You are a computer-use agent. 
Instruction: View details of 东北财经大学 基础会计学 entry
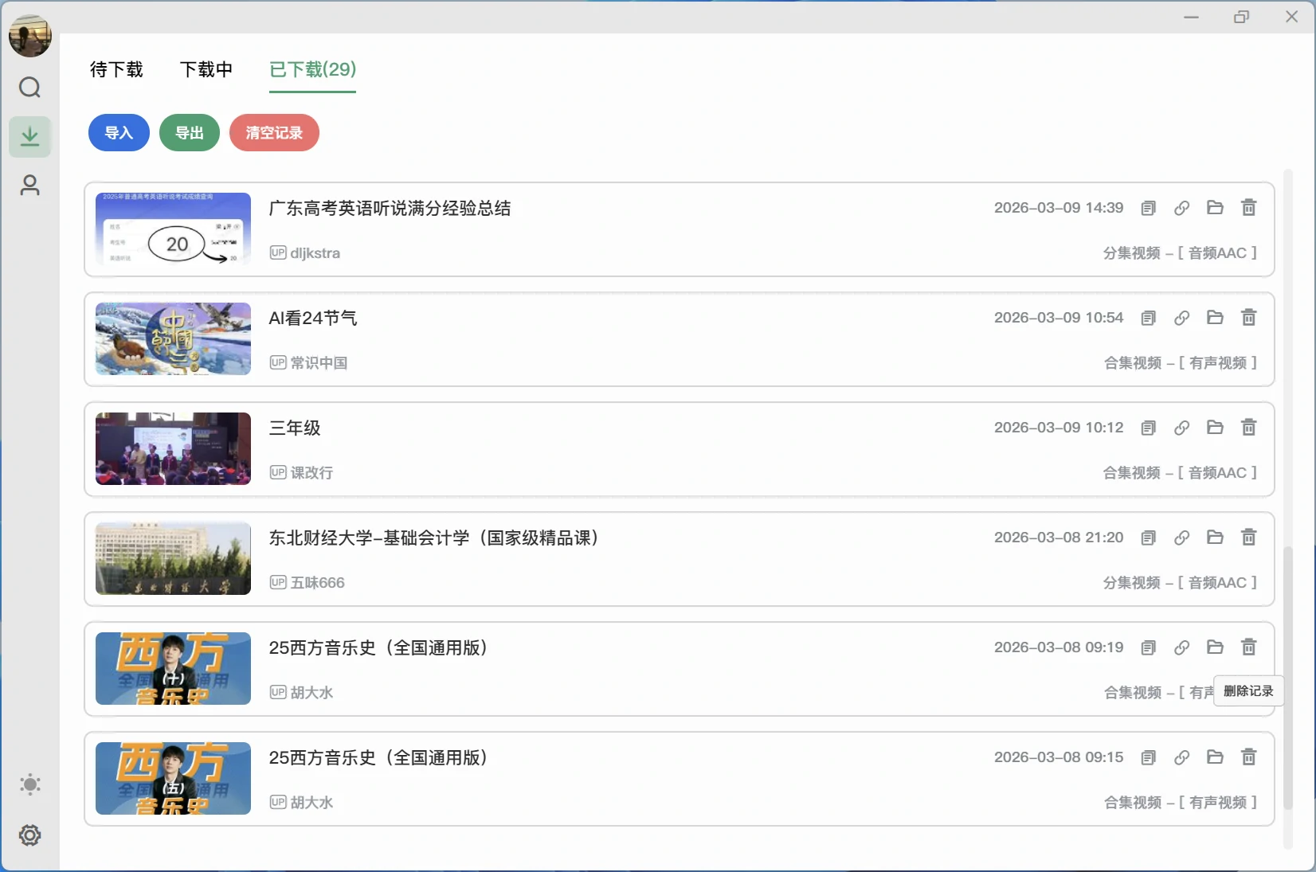[x=1148, y=538]
